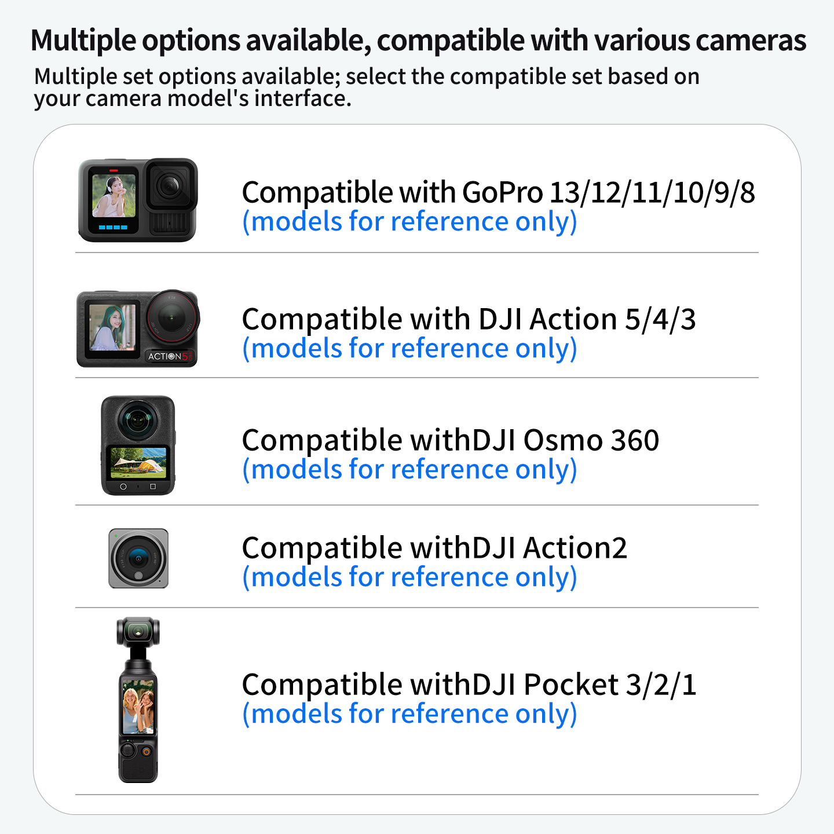Click blue reference-only note under GoPro
Viewport: 834px width, 834px height.
[x=409, y=222]
